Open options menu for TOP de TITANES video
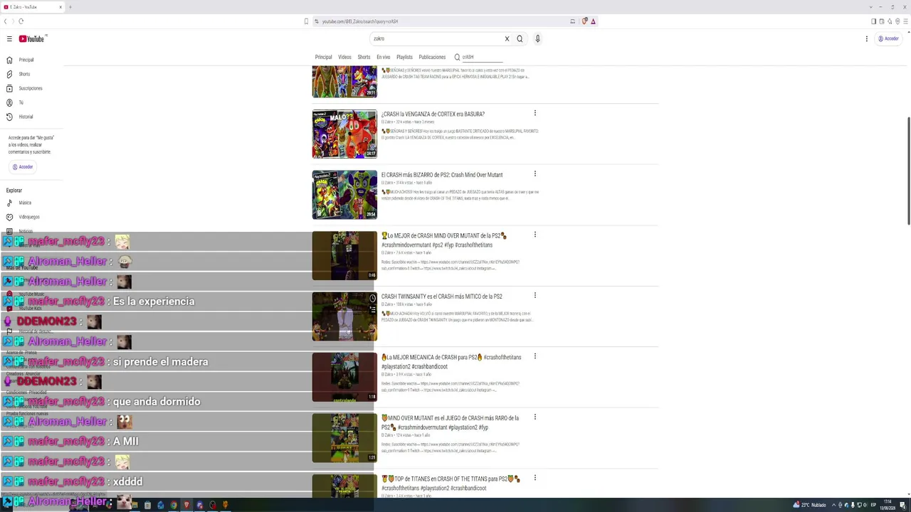 pyautogui.click(x=535, y=478)
